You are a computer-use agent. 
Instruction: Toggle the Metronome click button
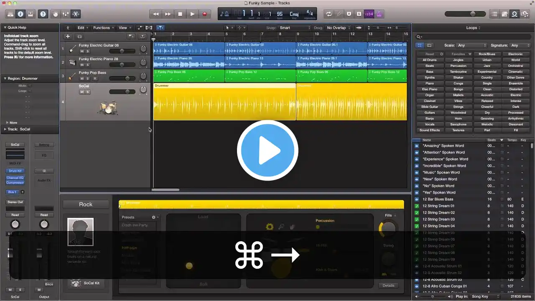(379, 14)
